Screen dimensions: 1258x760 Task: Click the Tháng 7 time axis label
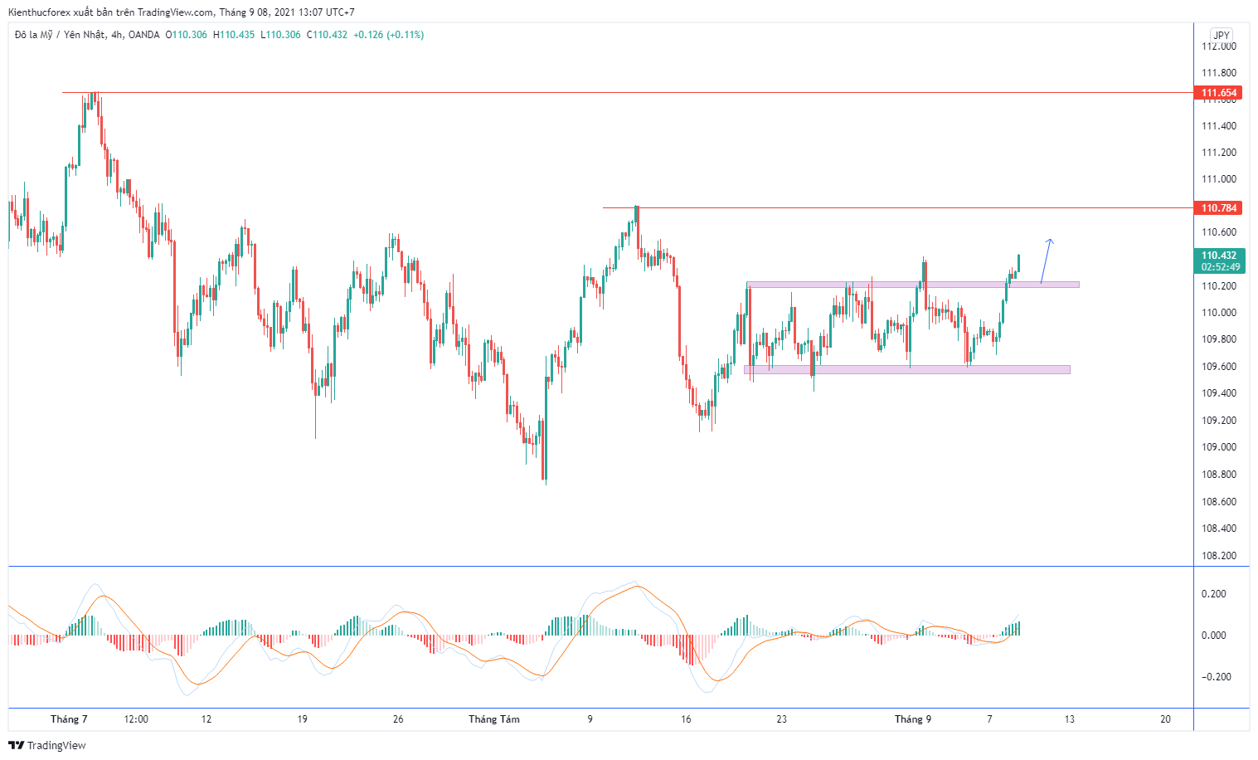69,719
